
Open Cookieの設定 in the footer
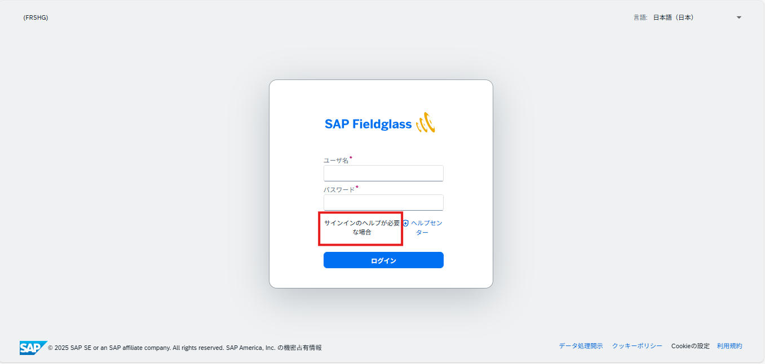point(690,346)
